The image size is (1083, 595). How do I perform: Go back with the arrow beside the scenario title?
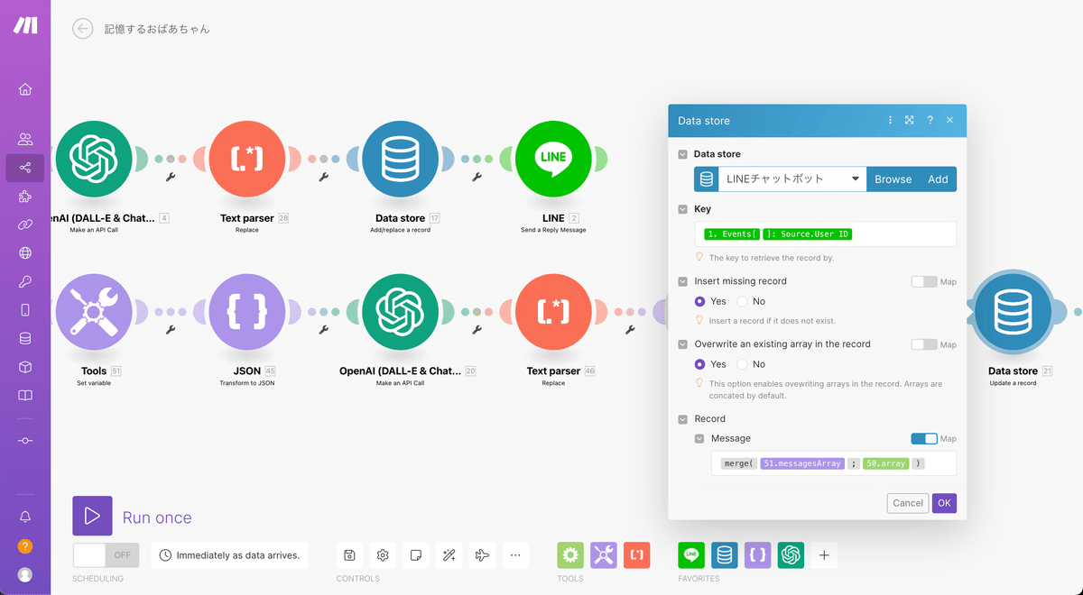[x=83, y=29]
